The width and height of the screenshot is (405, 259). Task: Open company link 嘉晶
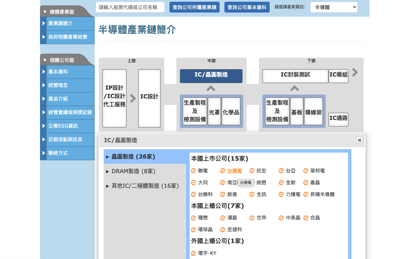[315, 183]
